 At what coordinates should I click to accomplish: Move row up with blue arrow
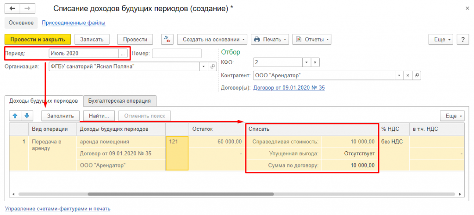click(14, 115)
